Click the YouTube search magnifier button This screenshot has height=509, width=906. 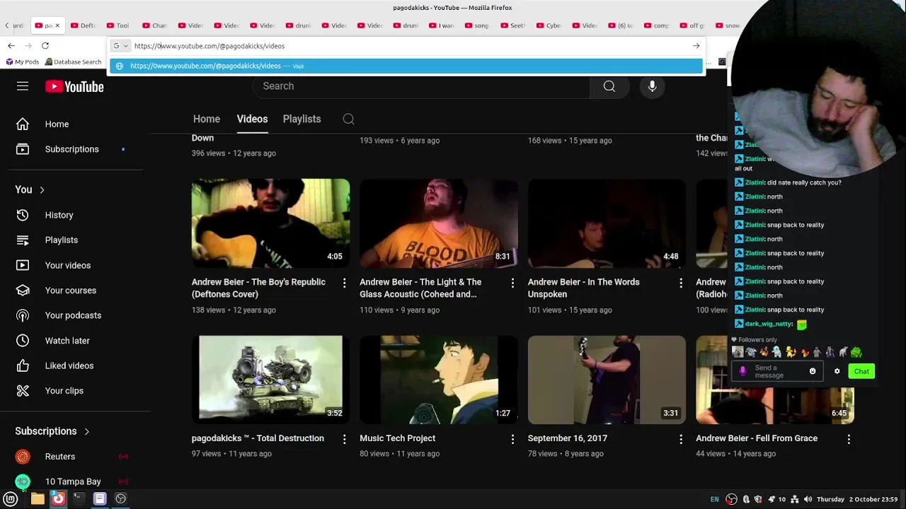tap(609, 86)
